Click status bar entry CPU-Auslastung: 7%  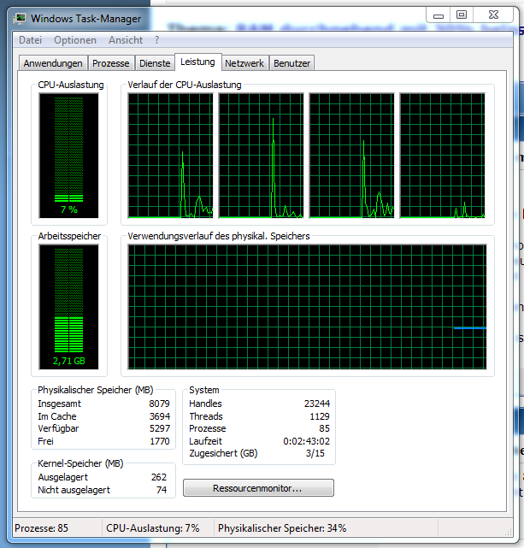pyautogui.click(x=153, y=528)
